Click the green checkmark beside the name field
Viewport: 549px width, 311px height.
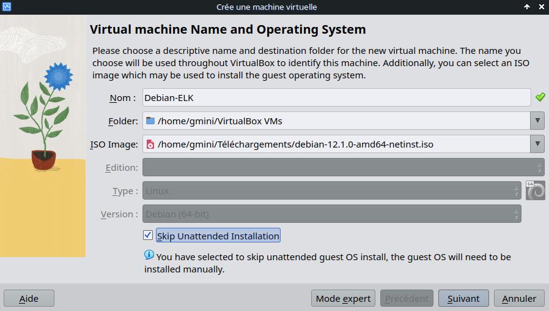(540, 97)
